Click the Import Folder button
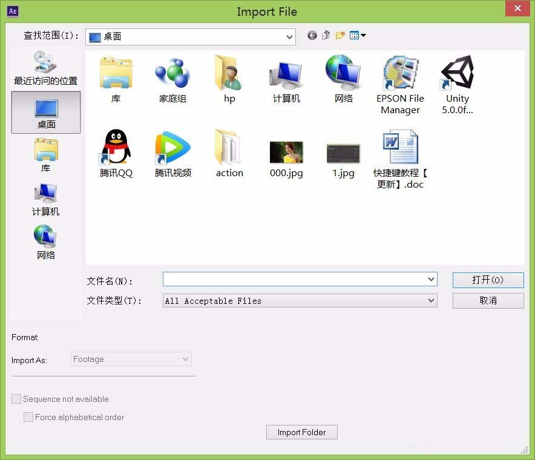The width and height of the screenshot is (535, 460). [301, 432]
